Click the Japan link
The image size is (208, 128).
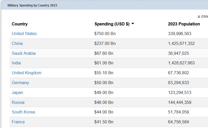[x=17, y=93]
